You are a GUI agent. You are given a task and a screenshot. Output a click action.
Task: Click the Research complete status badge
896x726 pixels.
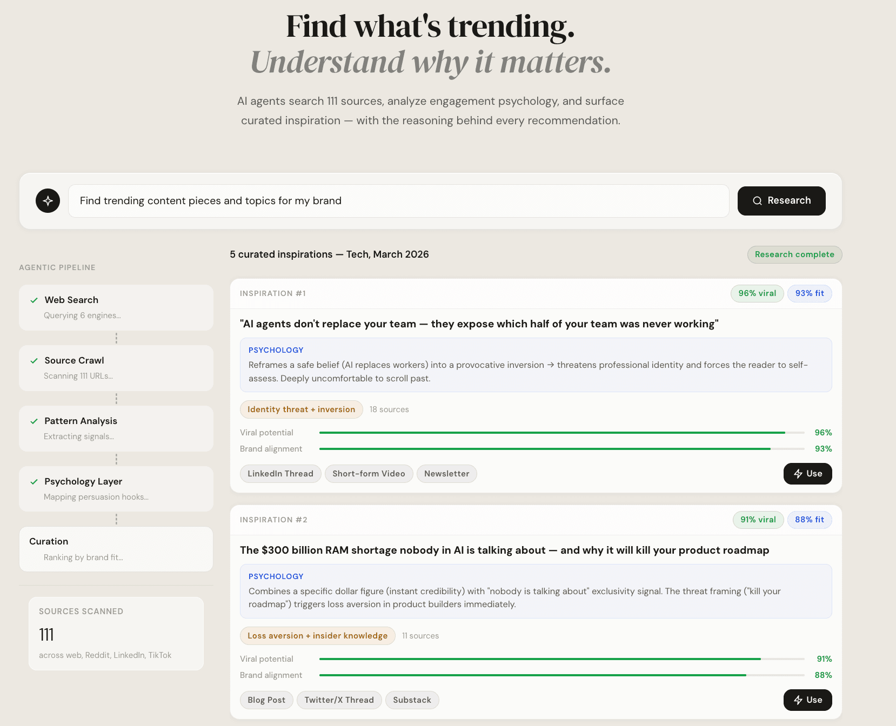click(x=794, y=254)
